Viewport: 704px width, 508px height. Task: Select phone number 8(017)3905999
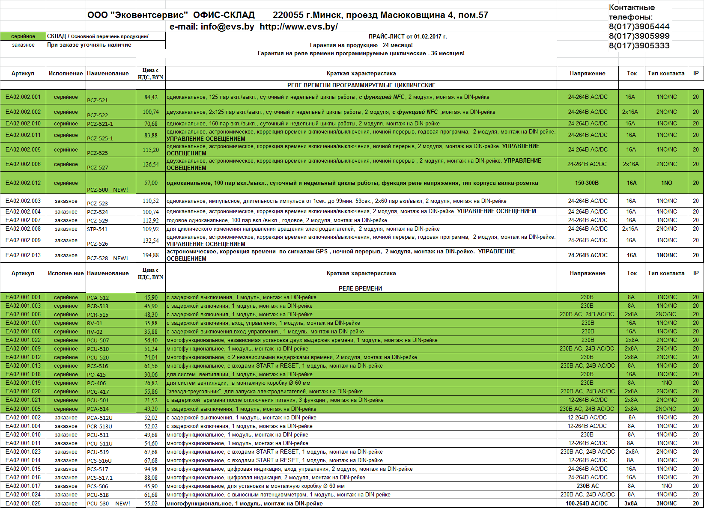pyautogui.click(x=639, y=36)
